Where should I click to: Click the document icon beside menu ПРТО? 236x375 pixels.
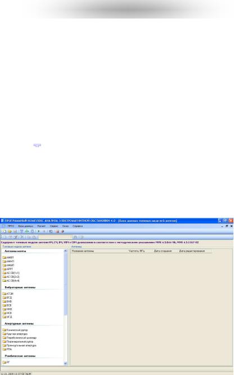[3, 226]
